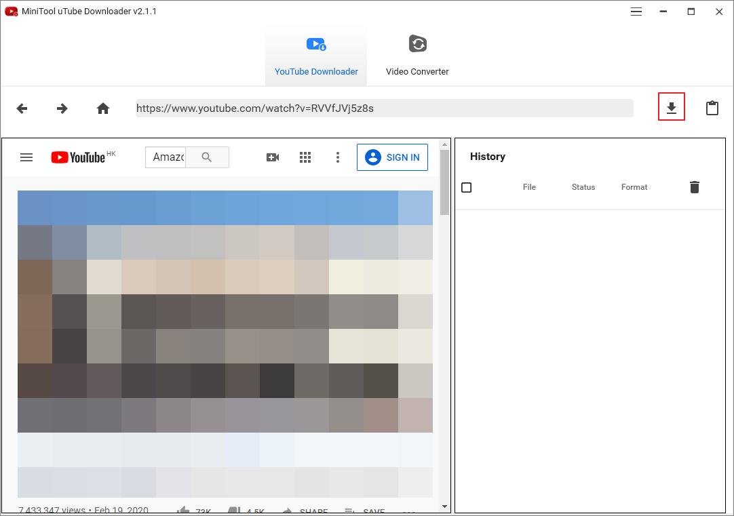Delete history with the trash icon
Viewport: 734px width, 516px height.
[695, 187]
